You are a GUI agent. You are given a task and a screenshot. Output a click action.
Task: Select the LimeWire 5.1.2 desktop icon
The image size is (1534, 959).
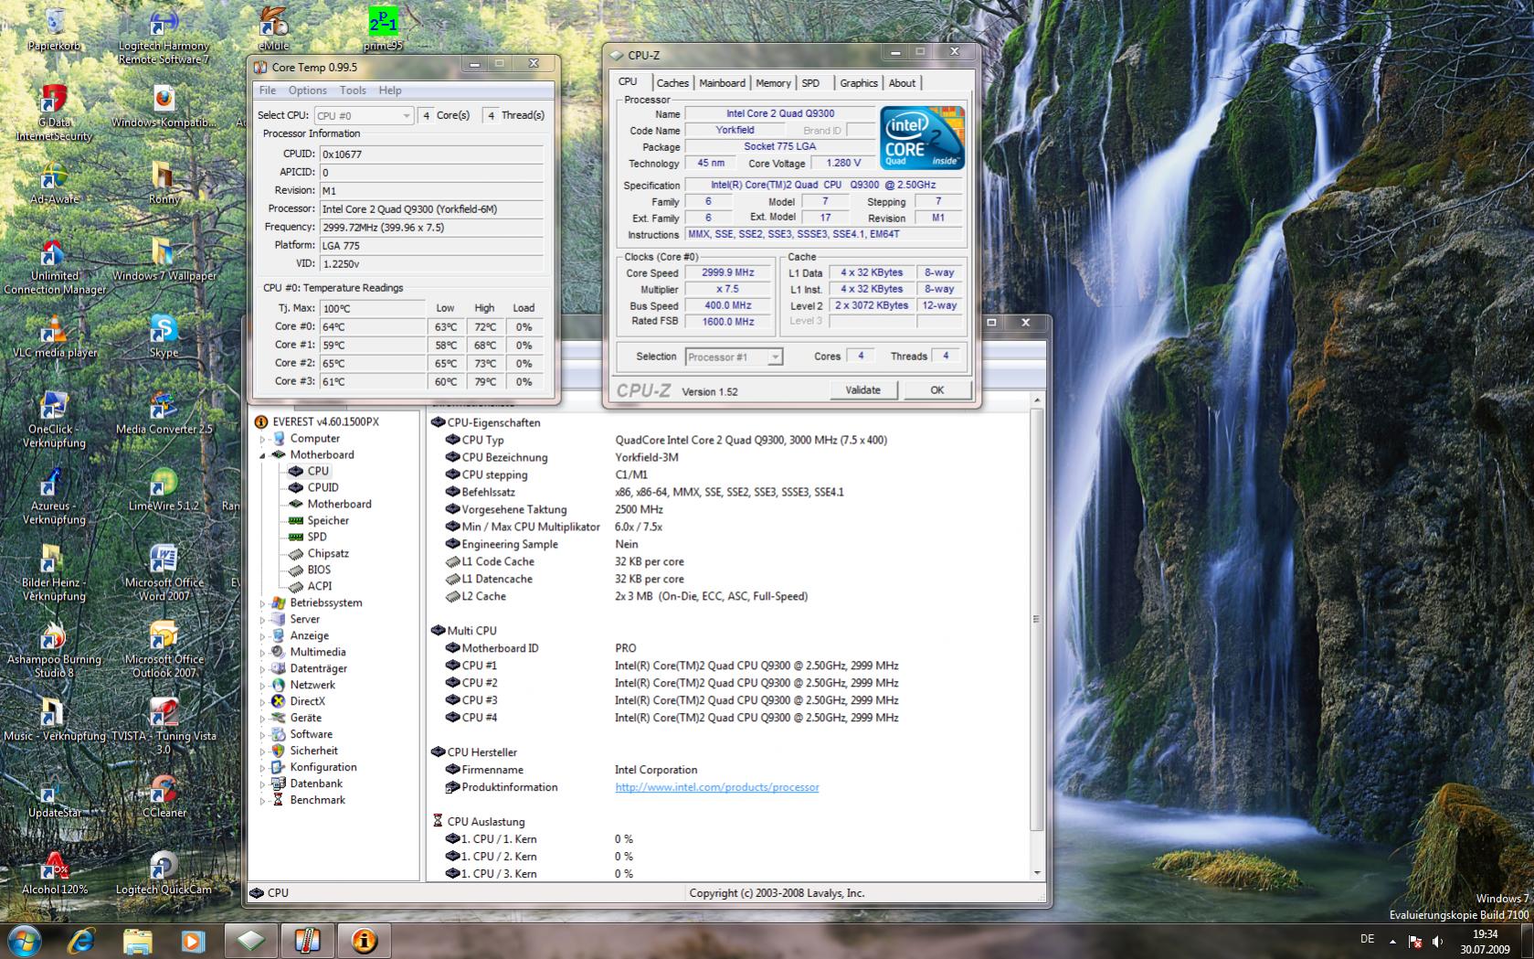click(164, 489)
